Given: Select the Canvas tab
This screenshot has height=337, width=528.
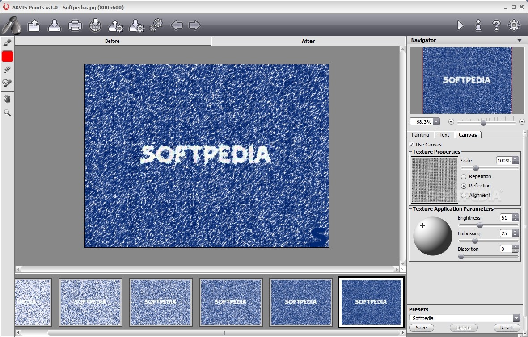Looking at the screenshot, I should click(x=468, y=135).
